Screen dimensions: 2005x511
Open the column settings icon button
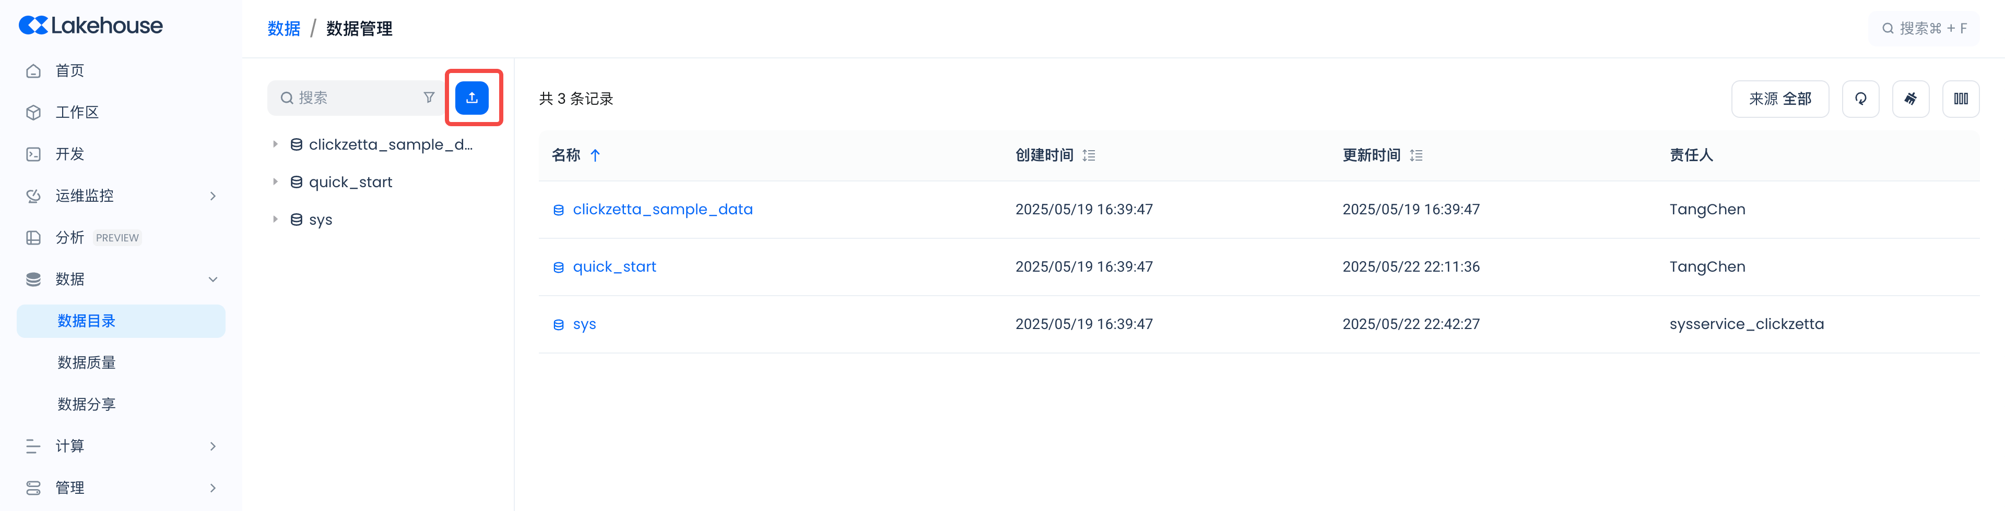pyautogui.click(x=1961, y=99)
